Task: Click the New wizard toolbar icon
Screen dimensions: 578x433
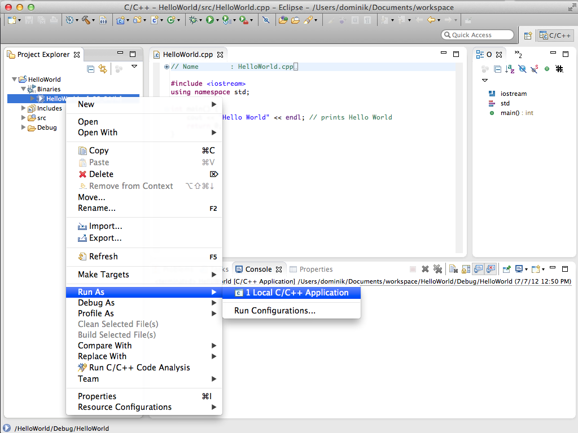Action: tap(12, 20)
